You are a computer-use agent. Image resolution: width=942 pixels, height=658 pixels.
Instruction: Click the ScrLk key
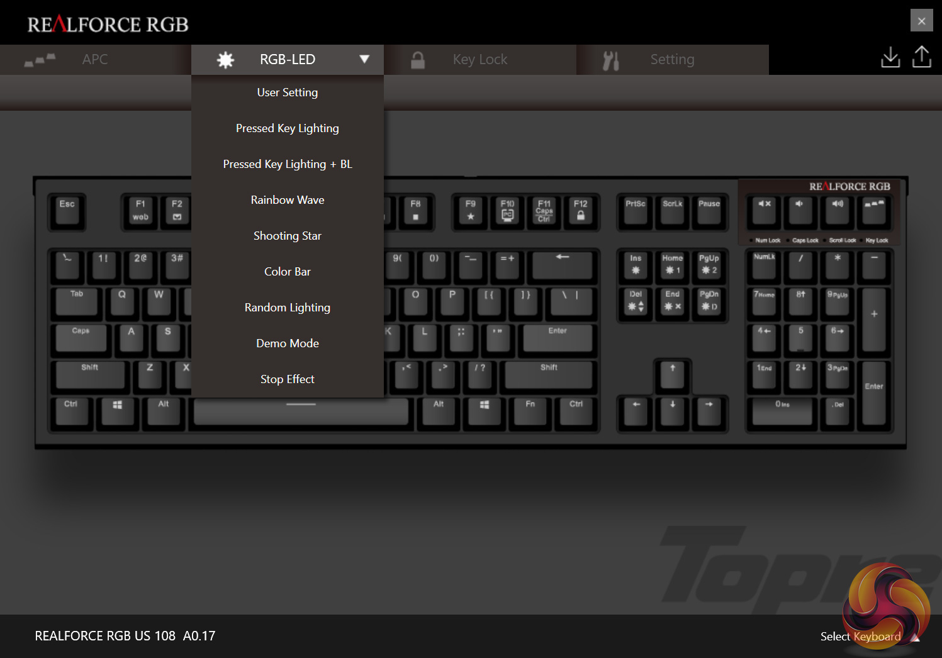pos(672,211)
